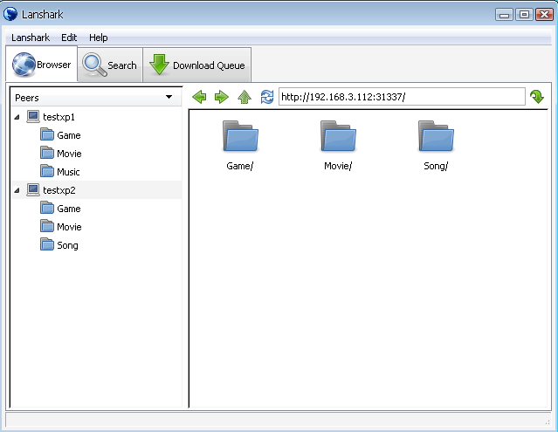Image resolution: width=558 pixels, height=432 pixels.
Task: Go up one directory level
Action: [x=245, y=97]
